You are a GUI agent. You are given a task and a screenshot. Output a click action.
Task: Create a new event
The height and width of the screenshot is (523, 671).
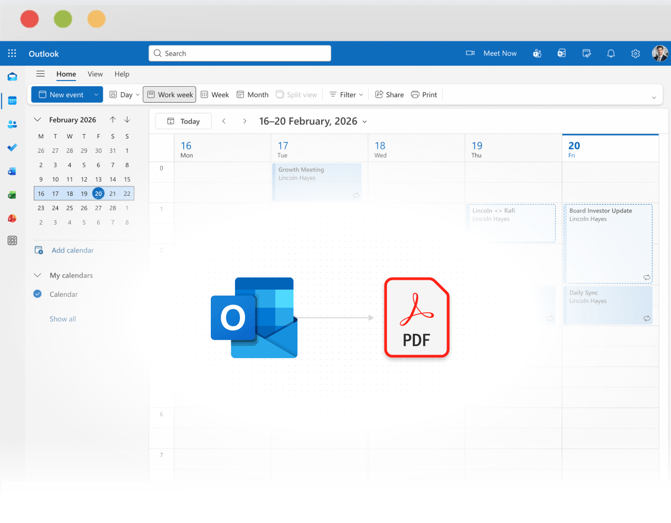point(62,94)
